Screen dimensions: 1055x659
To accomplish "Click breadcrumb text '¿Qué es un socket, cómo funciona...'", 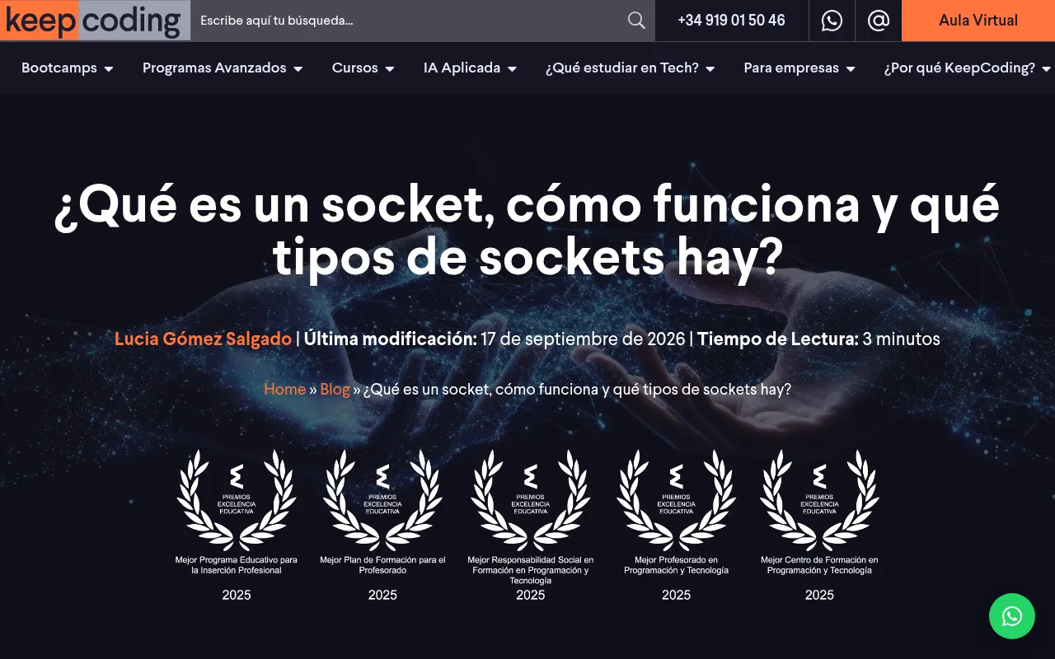I will pos(577,389).
